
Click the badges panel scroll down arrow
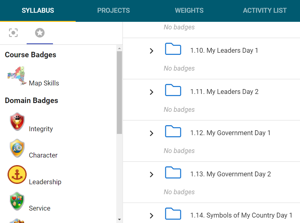(119, 219)
